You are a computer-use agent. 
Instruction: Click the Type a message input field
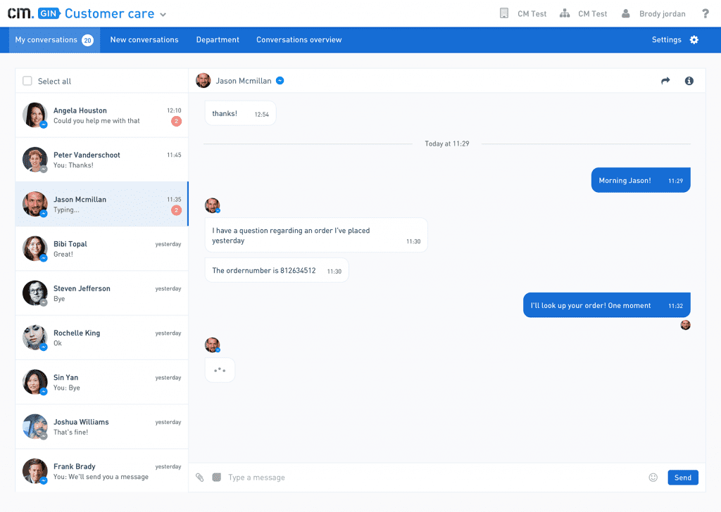click(352, 477)
